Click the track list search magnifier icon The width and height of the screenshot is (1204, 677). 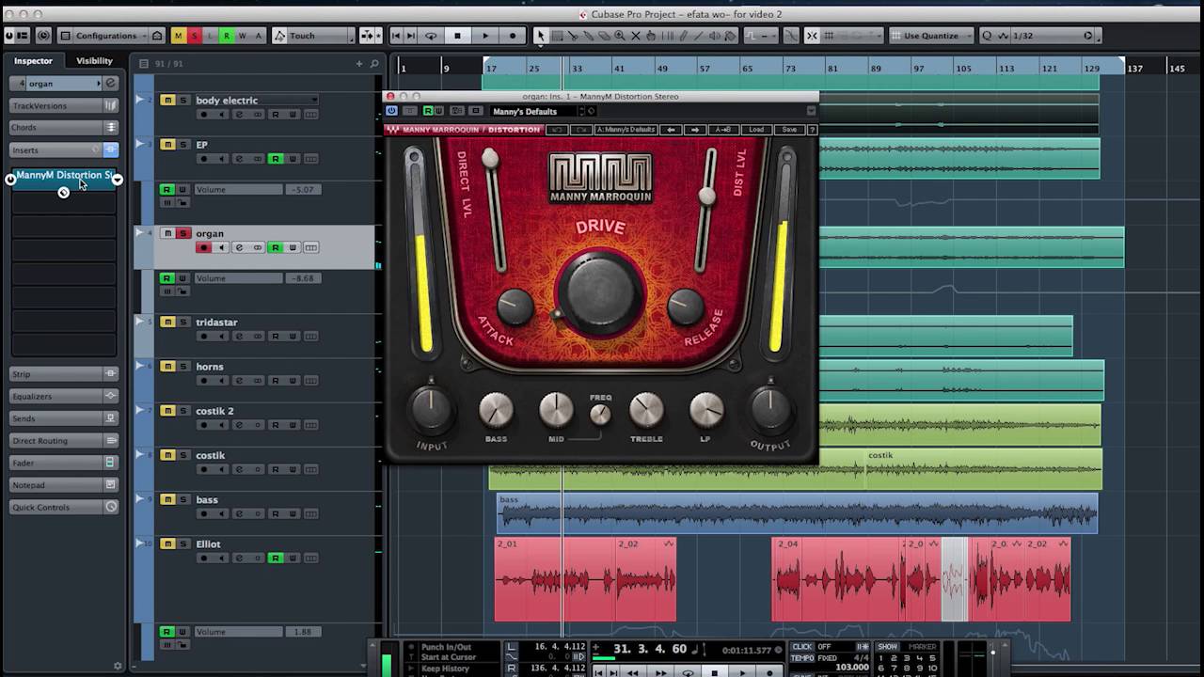click(374, 64)
